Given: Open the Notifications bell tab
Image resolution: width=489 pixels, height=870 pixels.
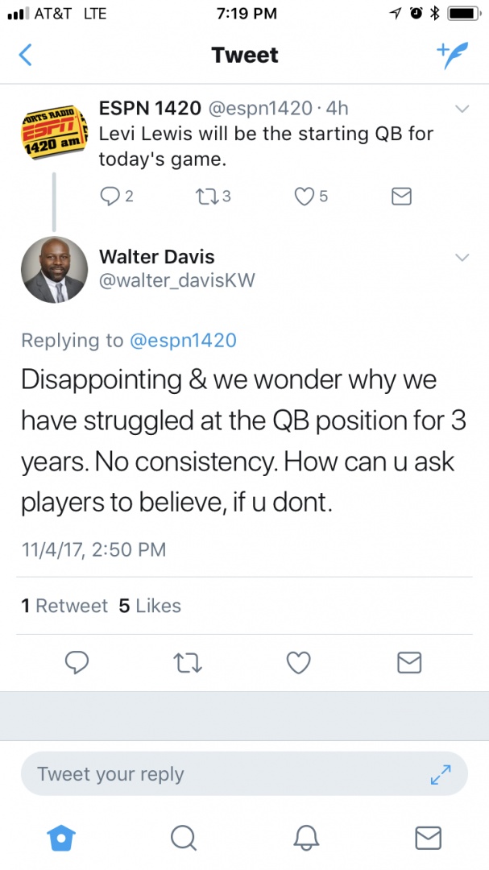Looking at the screenshot, I should (x=306, y=837).
